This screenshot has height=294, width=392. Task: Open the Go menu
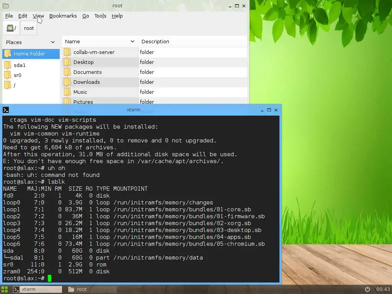pos(85,16)
